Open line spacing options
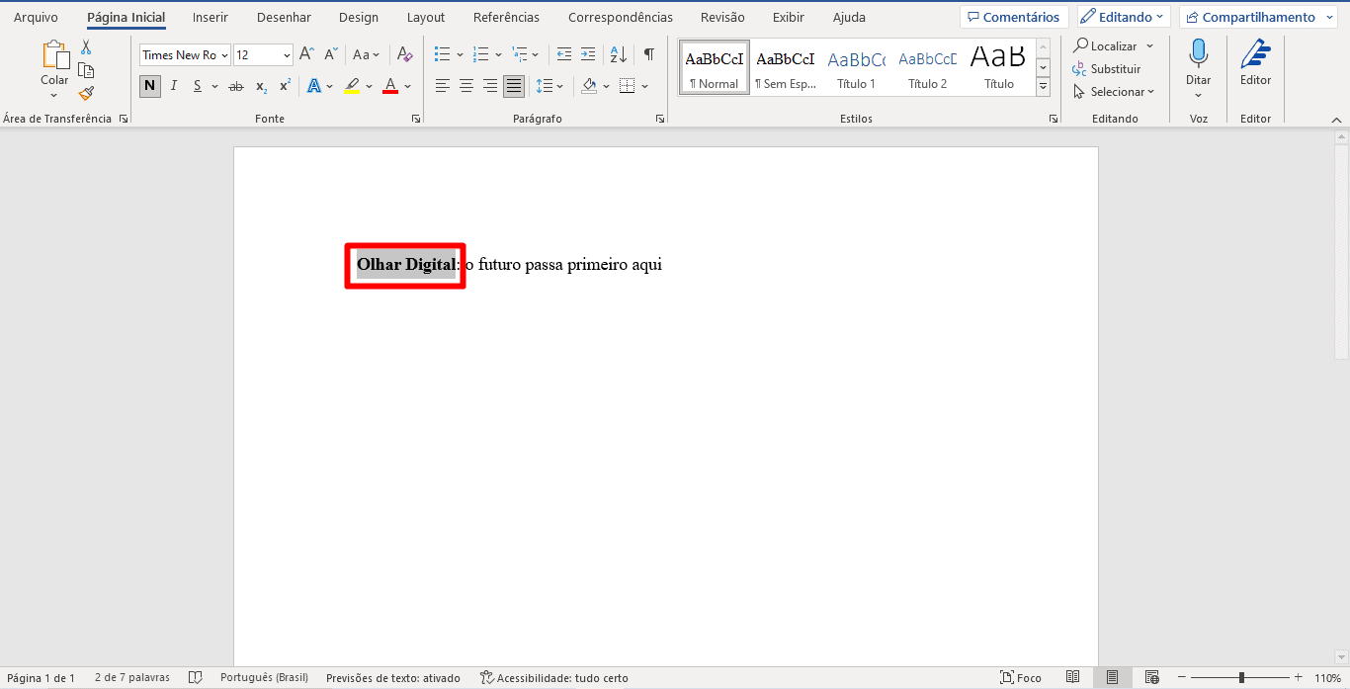This screenshot has height=689, width=1350. click(548, 86)
